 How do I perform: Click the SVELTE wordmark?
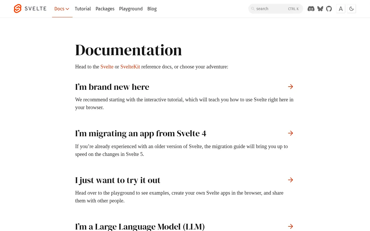(36, 9)
